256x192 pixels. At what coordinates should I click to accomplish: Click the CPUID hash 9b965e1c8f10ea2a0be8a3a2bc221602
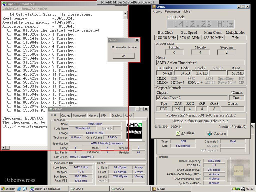(x=200, y=121)
